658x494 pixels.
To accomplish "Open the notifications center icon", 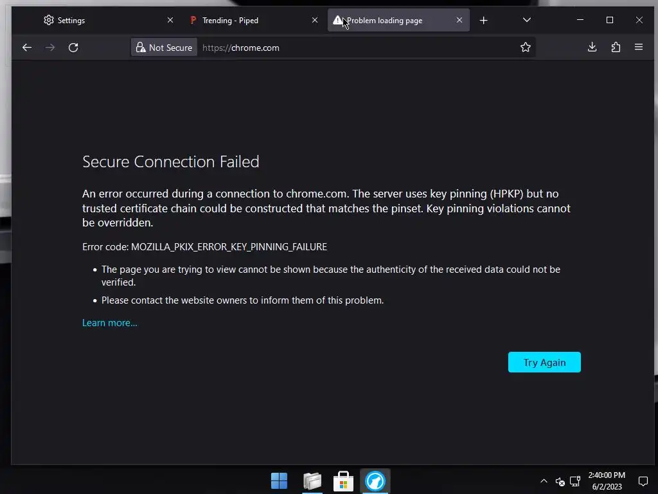I will pyautogui.click(x=643, y=481).
